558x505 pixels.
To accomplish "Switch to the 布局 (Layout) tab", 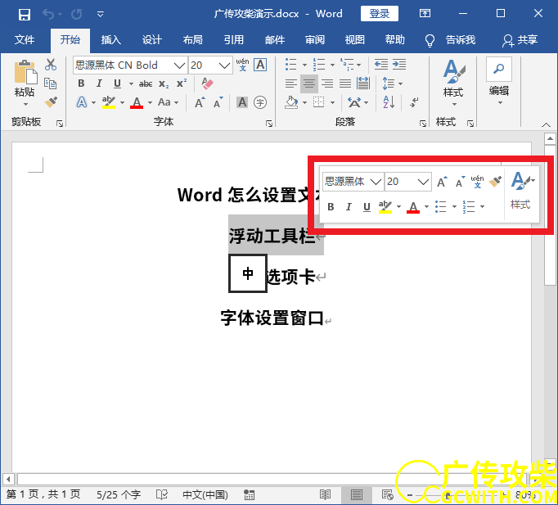I will tap(193, 40).
